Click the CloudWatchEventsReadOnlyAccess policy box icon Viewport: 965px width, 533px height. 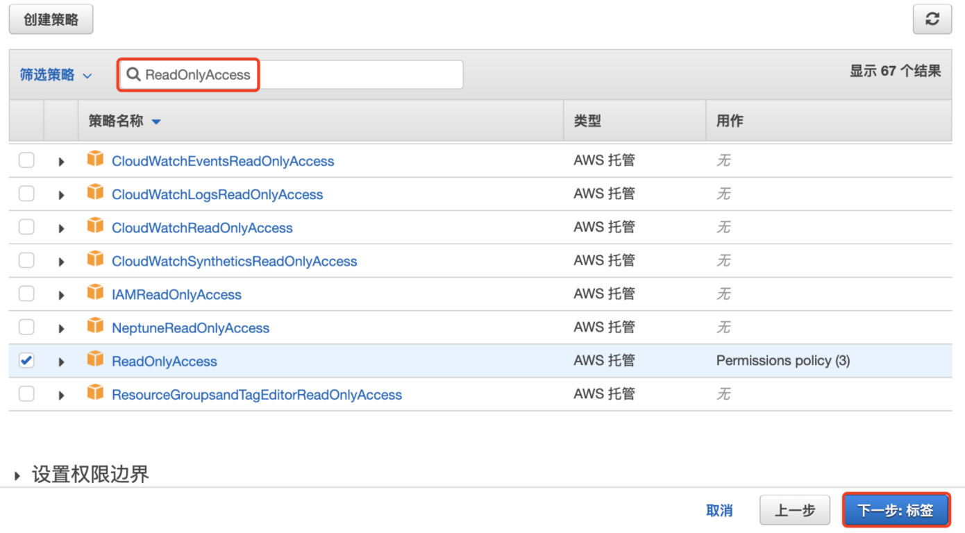95,159
